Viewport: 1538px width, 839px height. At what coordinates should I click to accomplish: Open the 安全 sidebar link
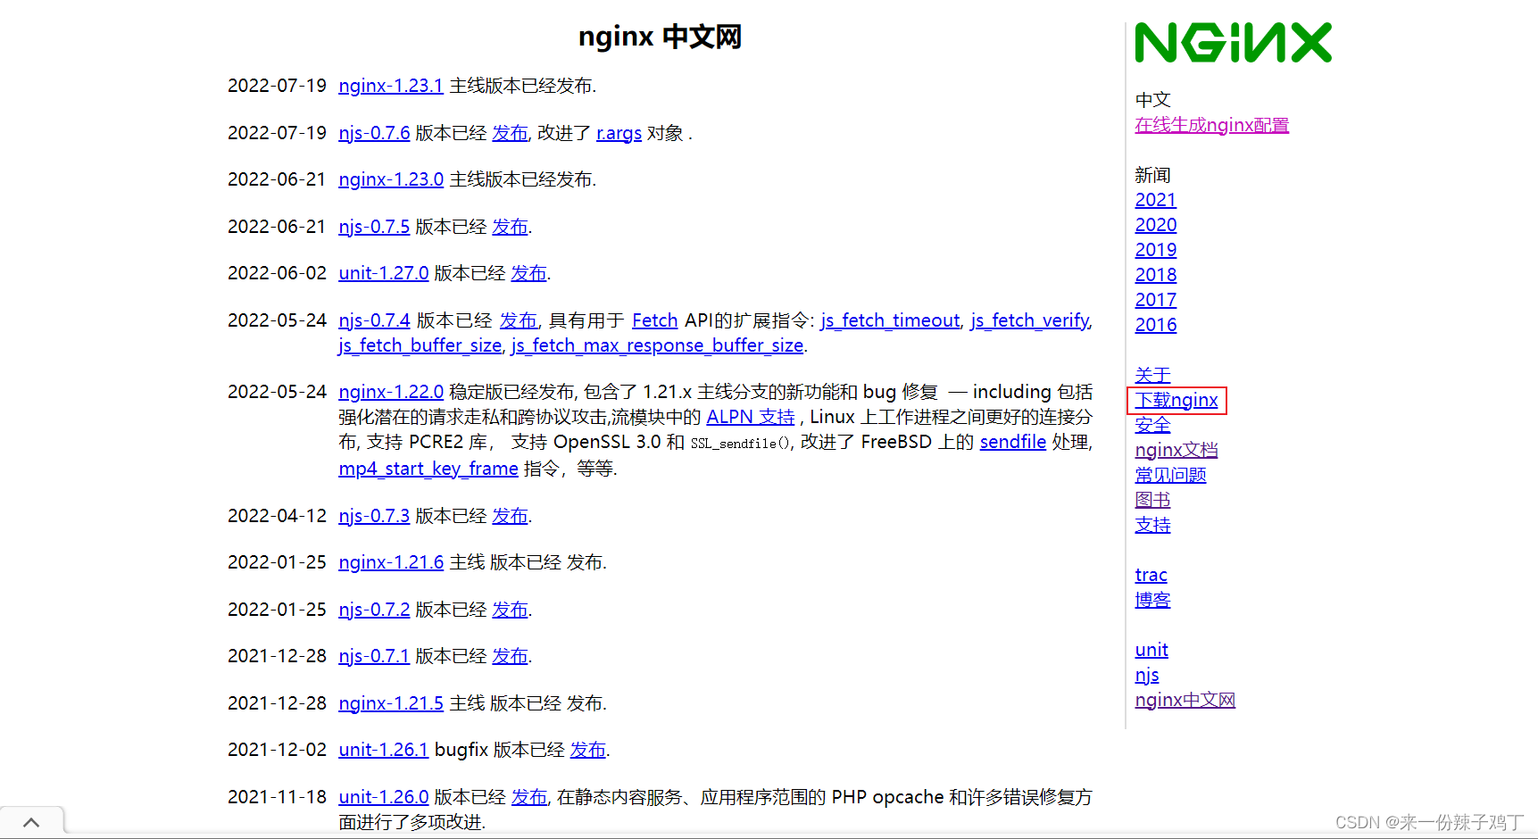tap(1153, 425)
